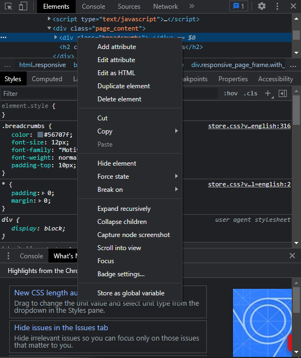
Task: Show earlier breadcrumb path entries
Action: 7,65
